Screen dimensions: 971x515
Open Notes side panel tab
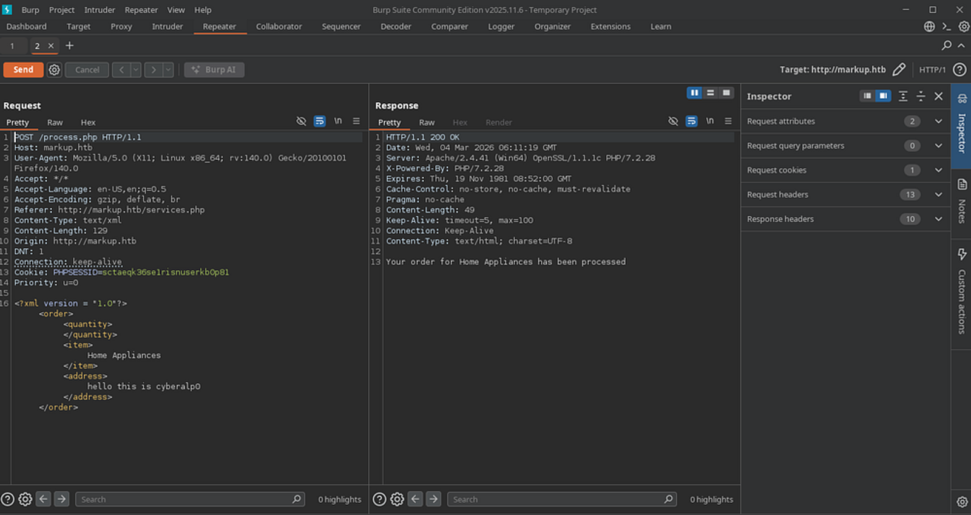pyautogui.click(x=961, y=202)
